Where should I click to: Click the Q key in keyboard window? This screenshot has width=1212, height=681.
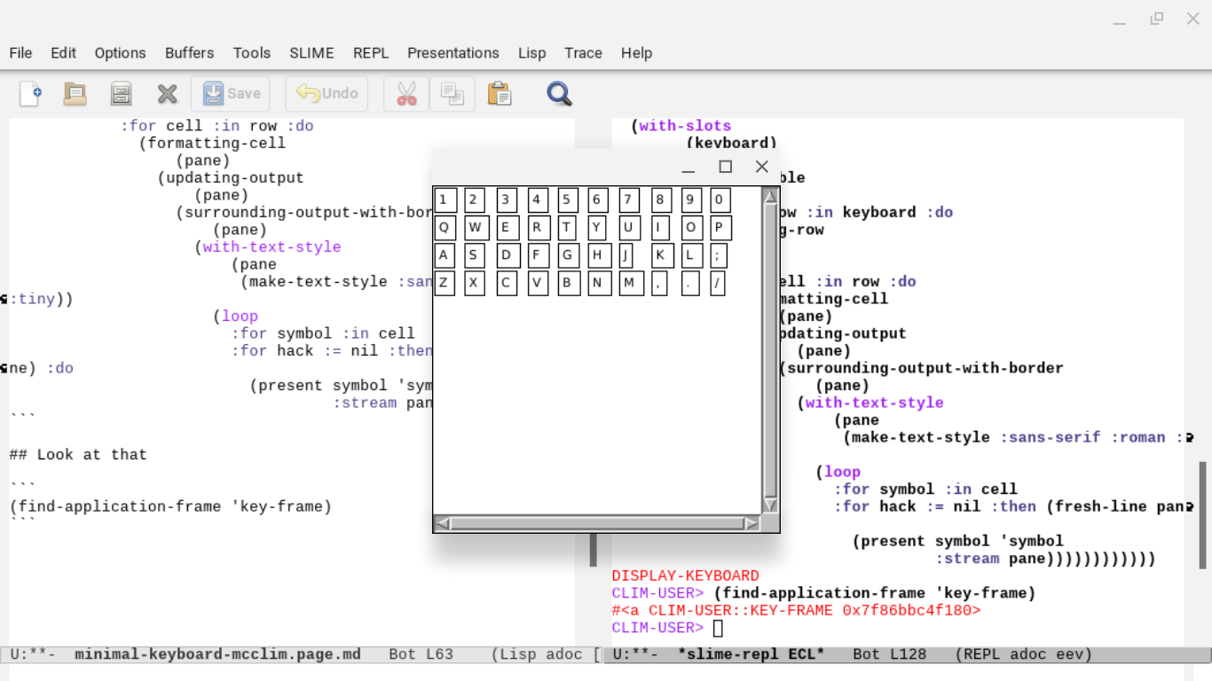(445, 228)
